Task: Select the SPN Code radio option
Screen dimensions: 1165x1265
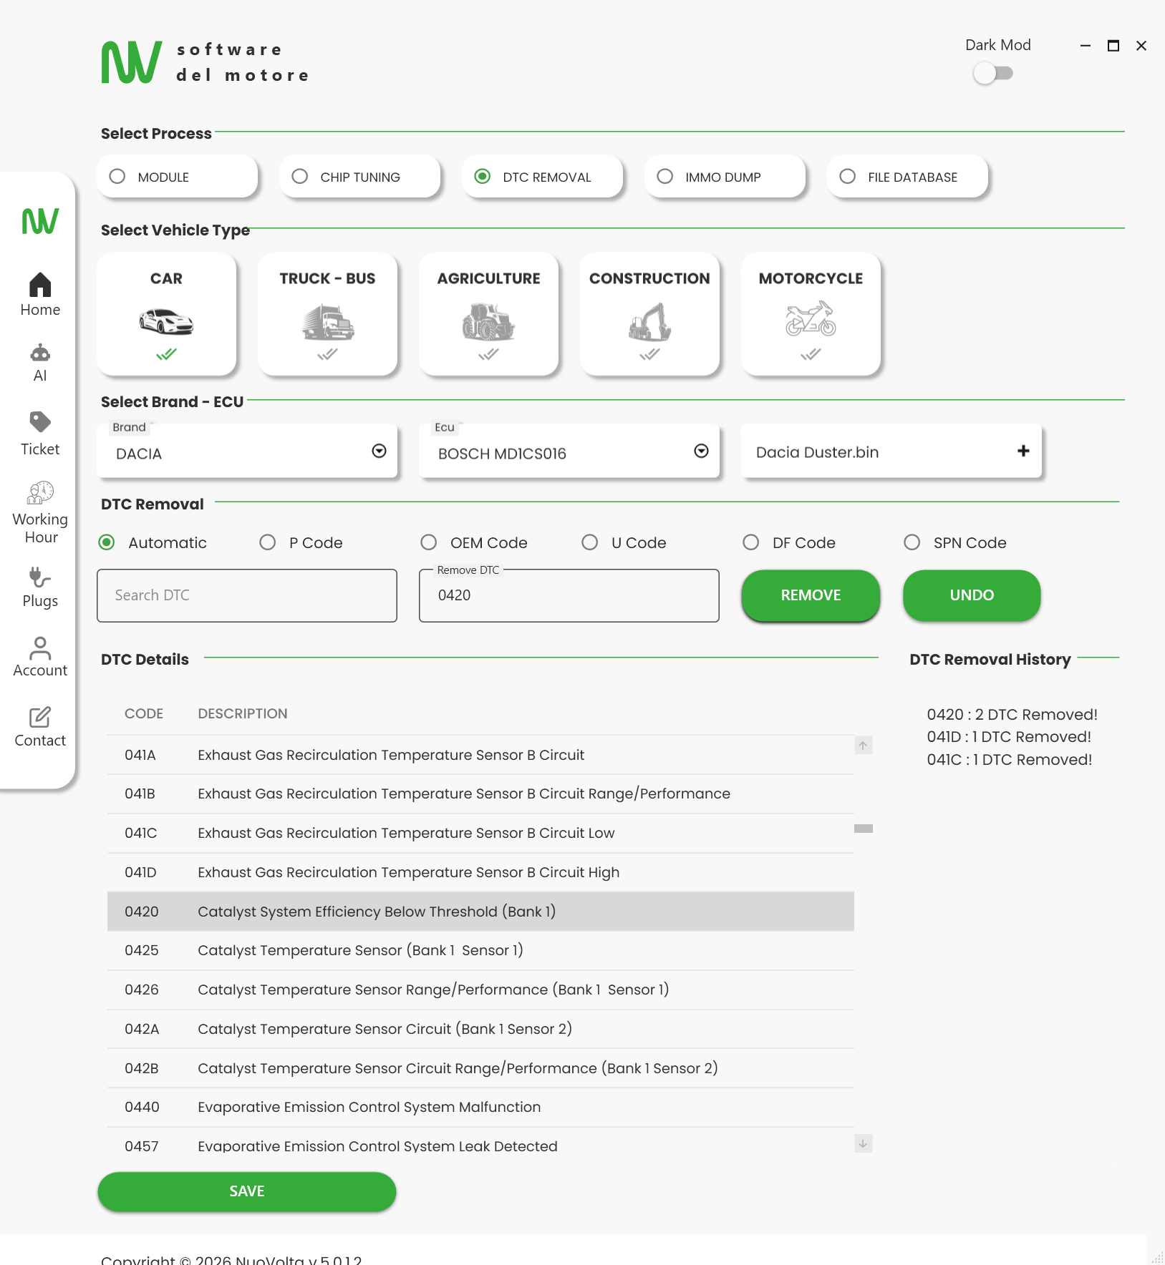Action: tap(912, 542)
